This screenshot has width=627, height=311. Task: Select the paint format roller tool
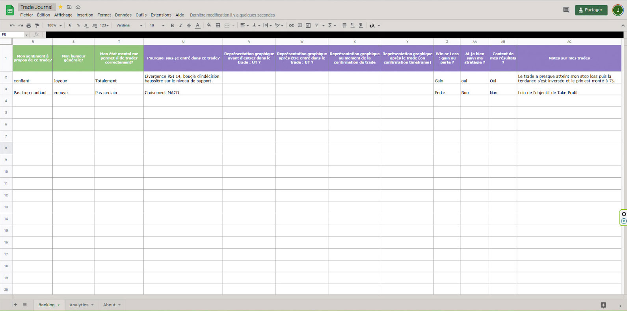pos(37,25)
